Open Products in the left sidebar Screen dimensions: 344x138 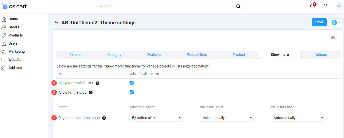[16, 35]
